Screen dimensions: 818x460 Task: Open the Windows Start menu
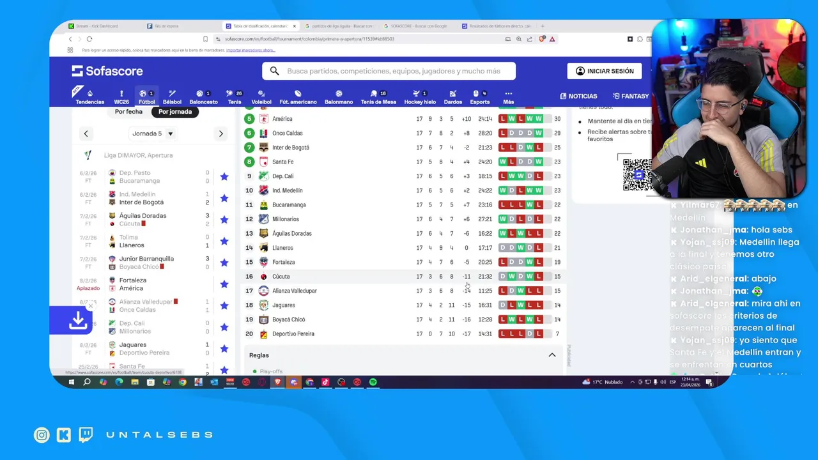71,382
